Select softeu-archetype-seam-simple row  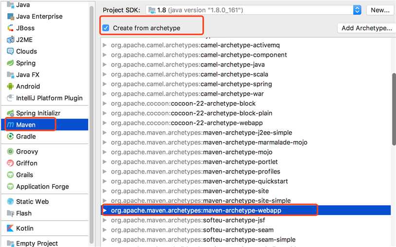246,240
